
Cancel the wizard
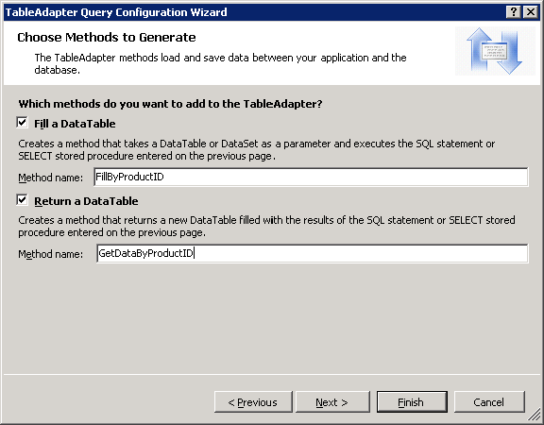coord(489,402)
